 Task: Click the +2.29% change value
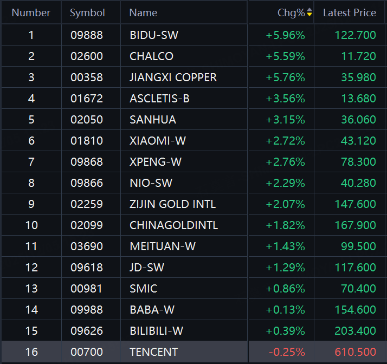click(x=285, y=183)
